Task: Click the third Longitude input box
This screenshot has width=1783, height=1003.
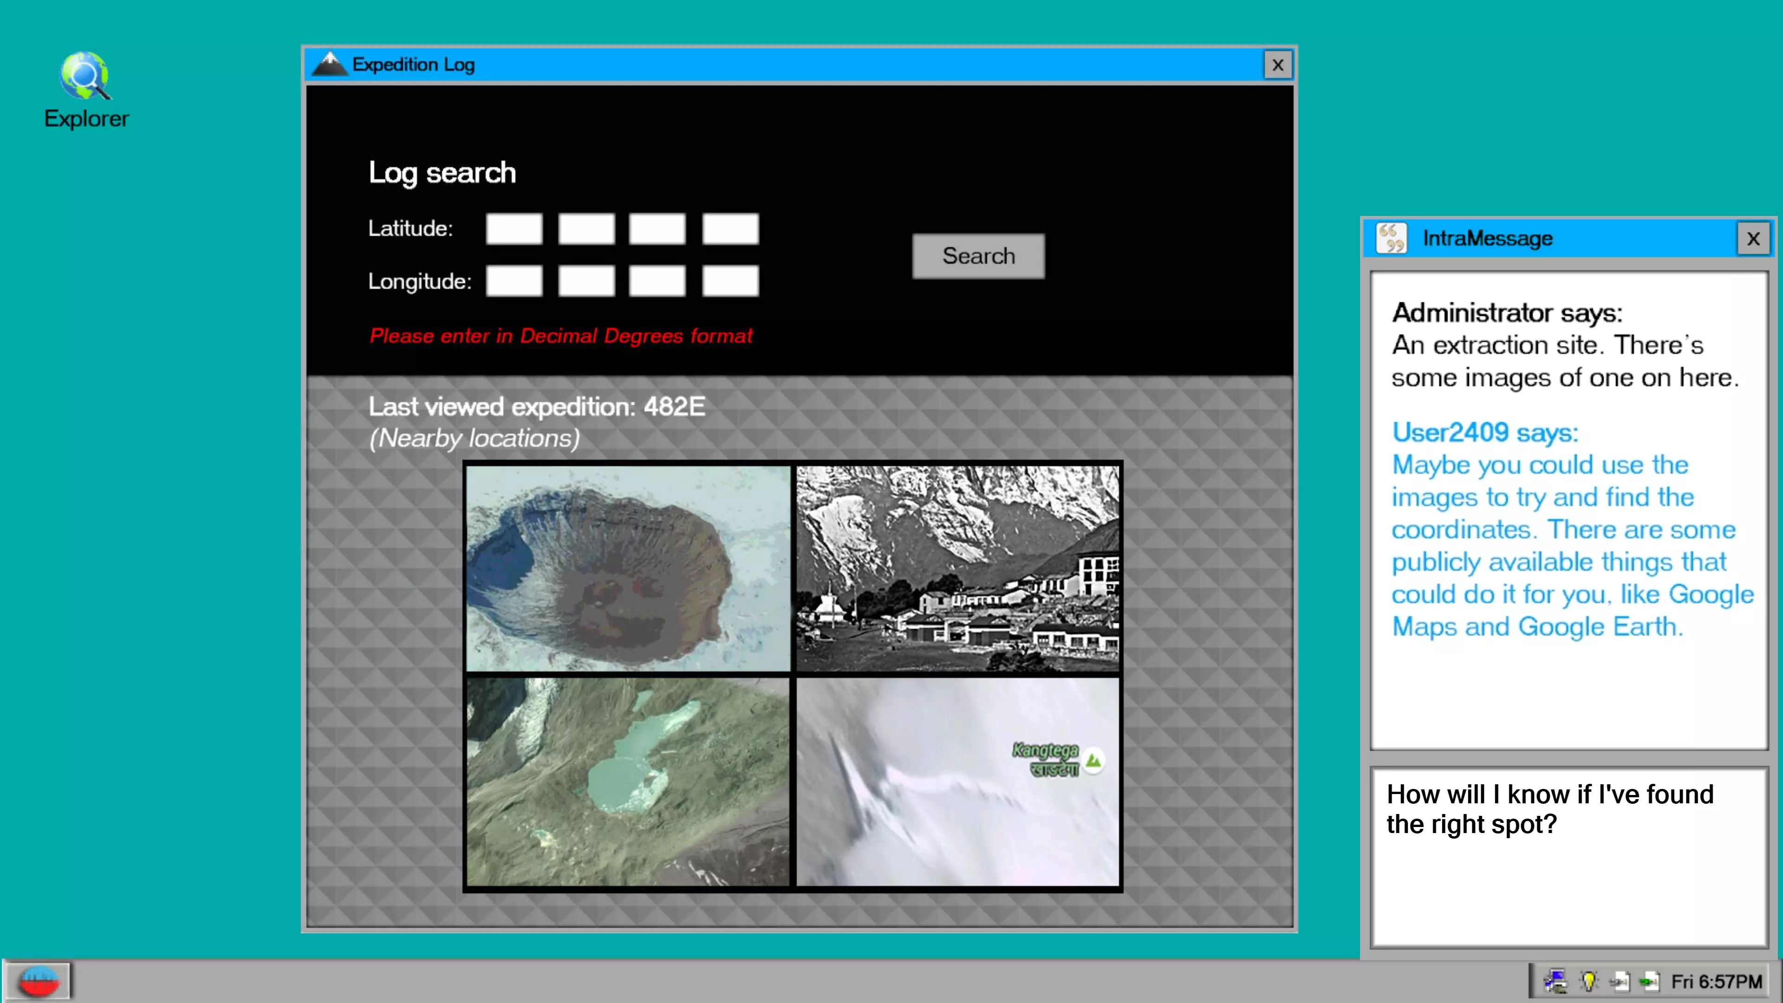Action: click(x=657, y=281)
